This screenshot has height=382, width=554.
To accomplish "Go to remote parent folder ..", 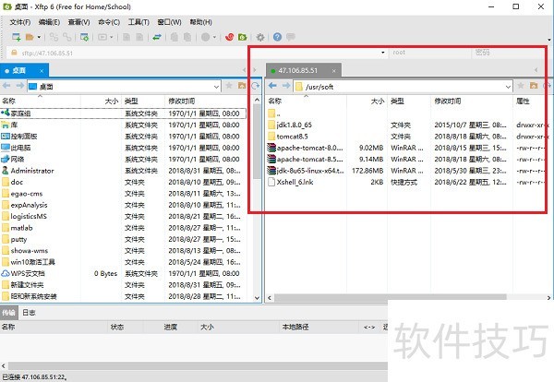I will 274,113.
